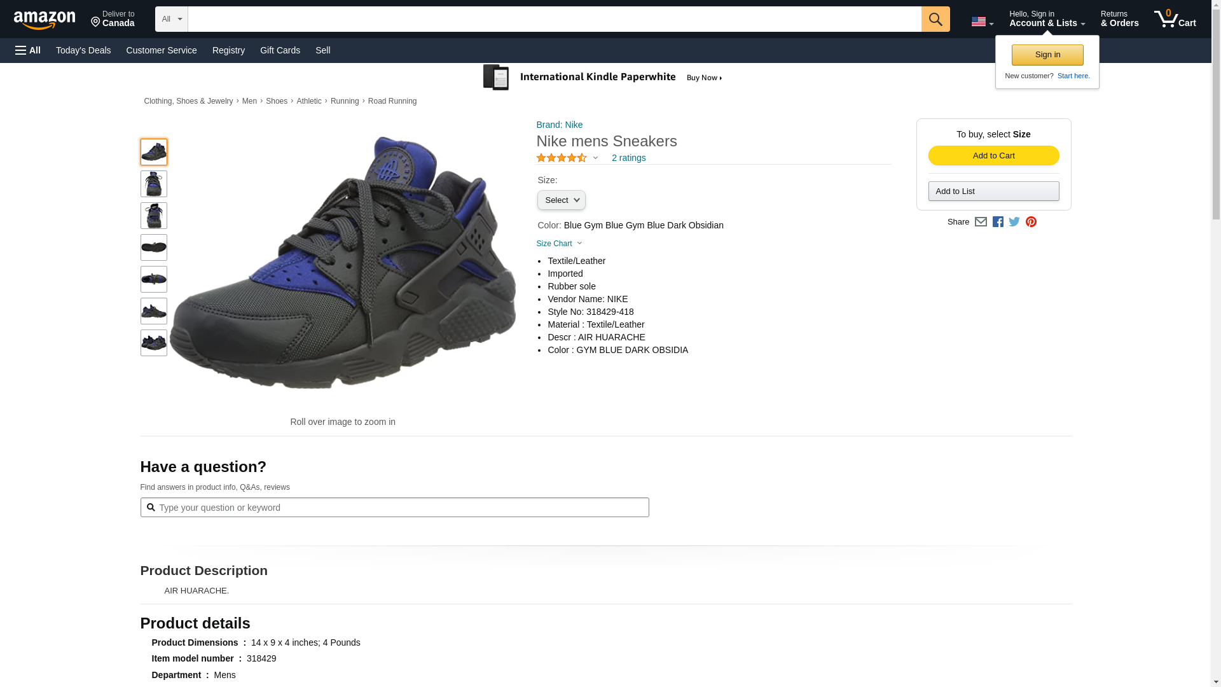The width and height of the screenshot is (1221, 687).
Task: Click the magnifying glass search button
Action: point(935,19)
